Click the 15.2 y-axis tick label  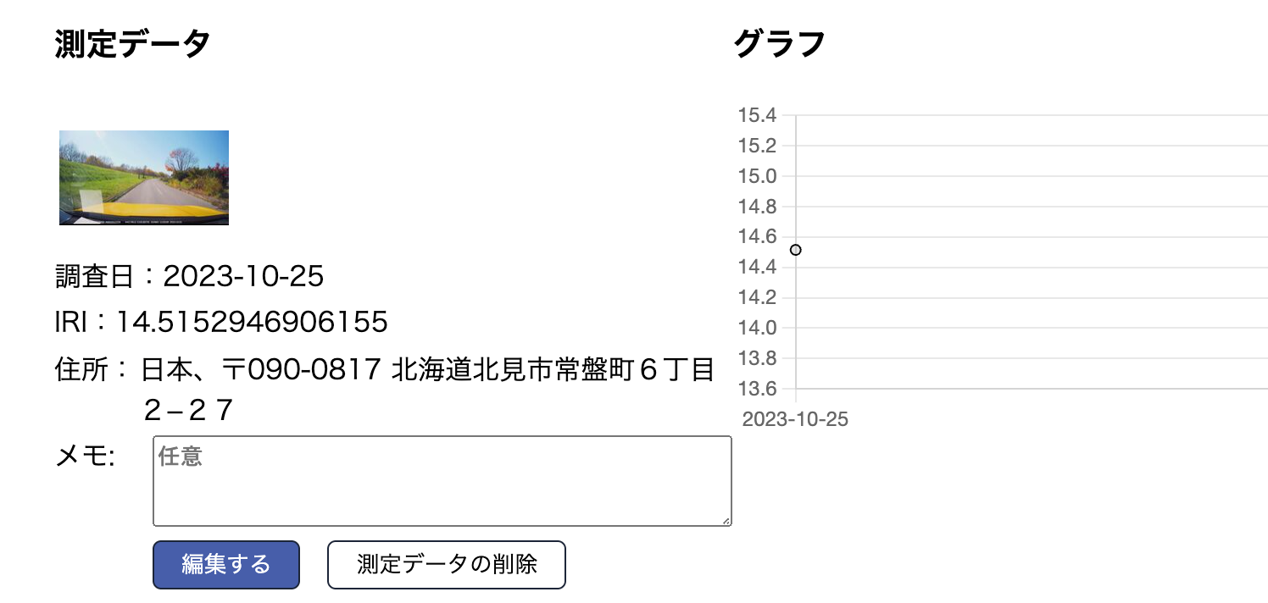click(757, 146)
